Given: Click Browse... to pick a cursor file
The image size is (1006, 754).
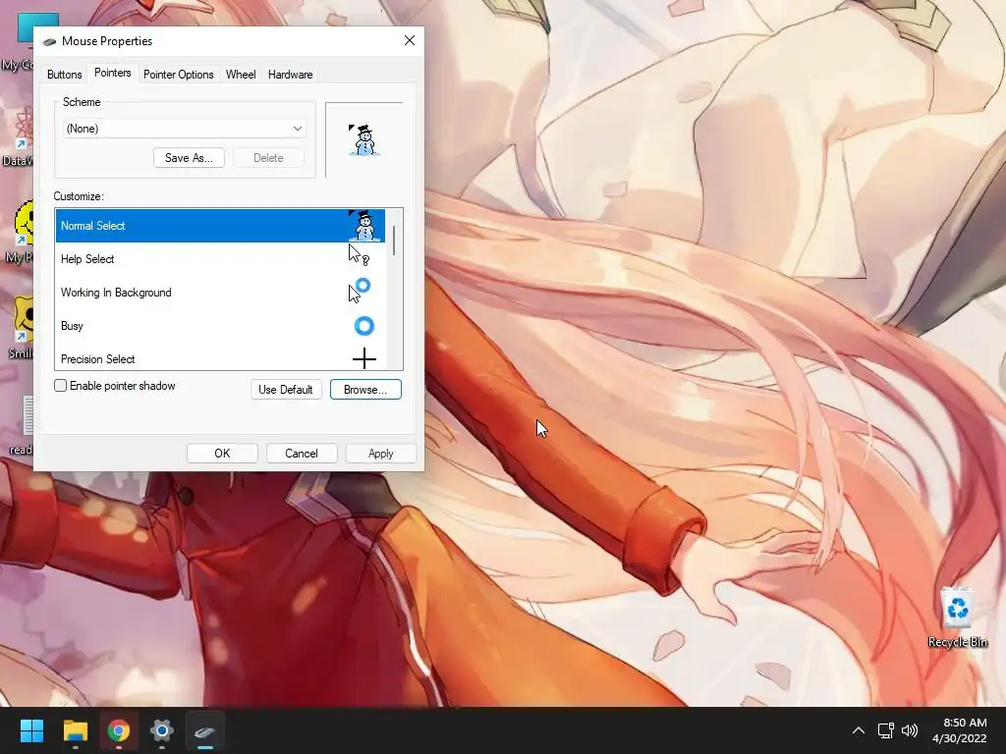Looking at the screenshot, I should [x=365, y=389].
